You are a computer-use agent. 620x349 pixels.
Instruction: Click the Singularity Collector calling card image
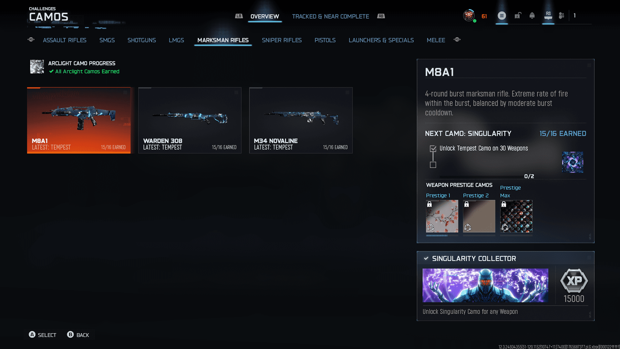click(485, 285)
